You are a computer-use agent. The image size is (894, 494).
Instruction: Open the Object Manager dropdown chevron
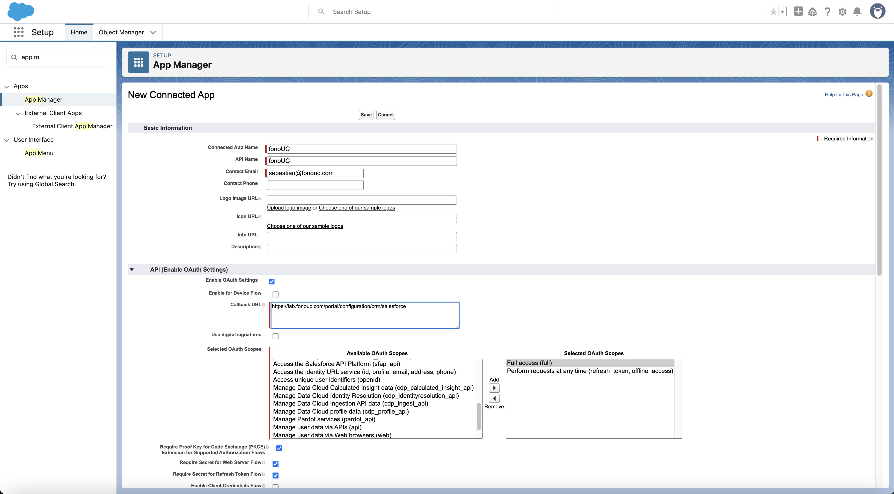[x=153, y=32]
